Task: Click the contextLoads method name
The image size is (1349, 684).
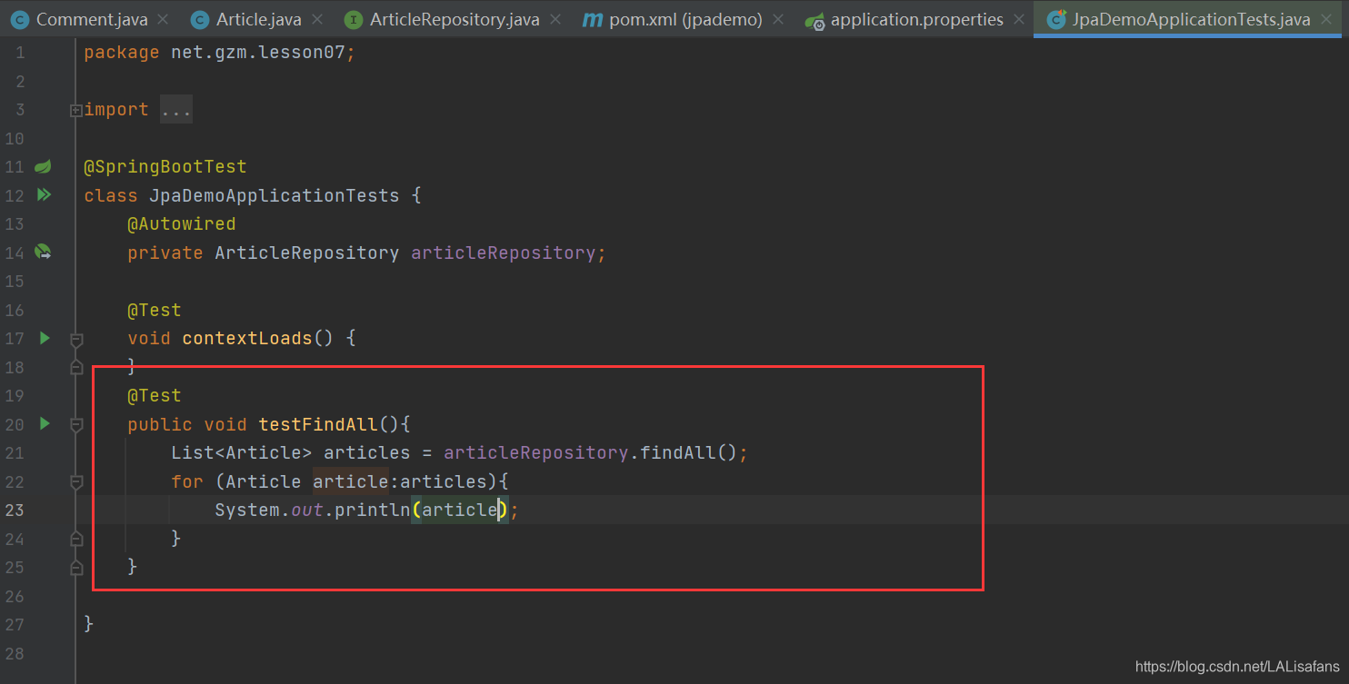Action: pos(247,338)
